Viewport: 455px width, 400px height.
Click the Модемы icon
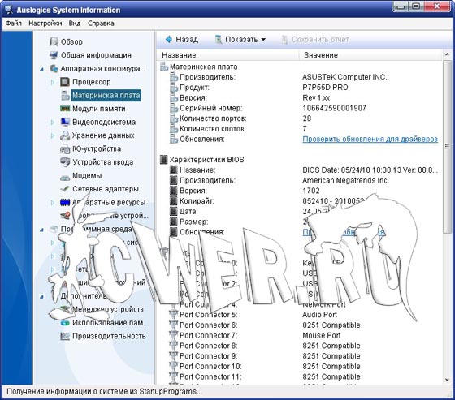click(65, 177)
